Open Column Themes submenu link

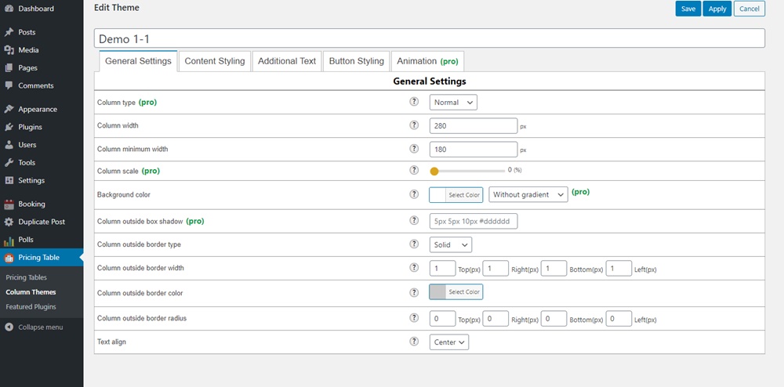[x=31, y=292]
